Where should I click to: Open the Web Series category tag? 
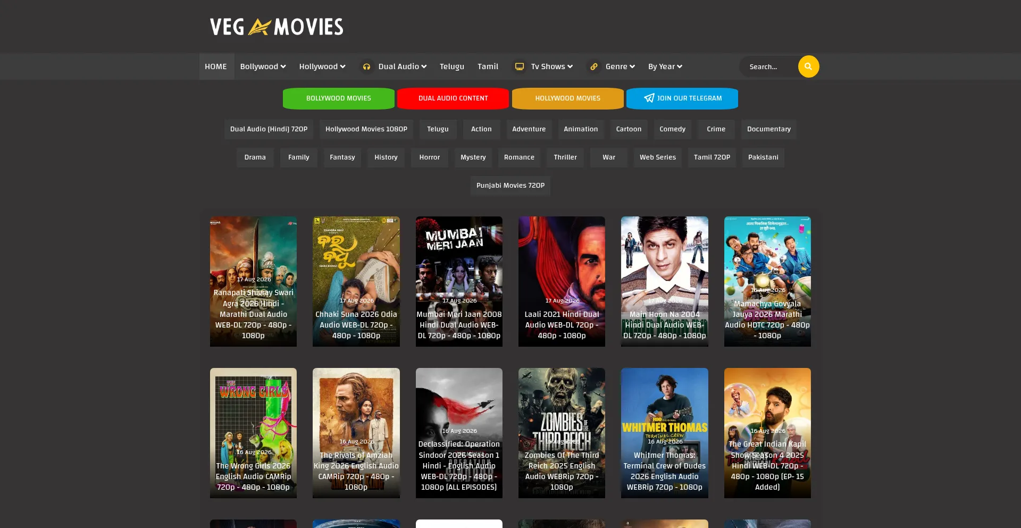click(658, 157)
